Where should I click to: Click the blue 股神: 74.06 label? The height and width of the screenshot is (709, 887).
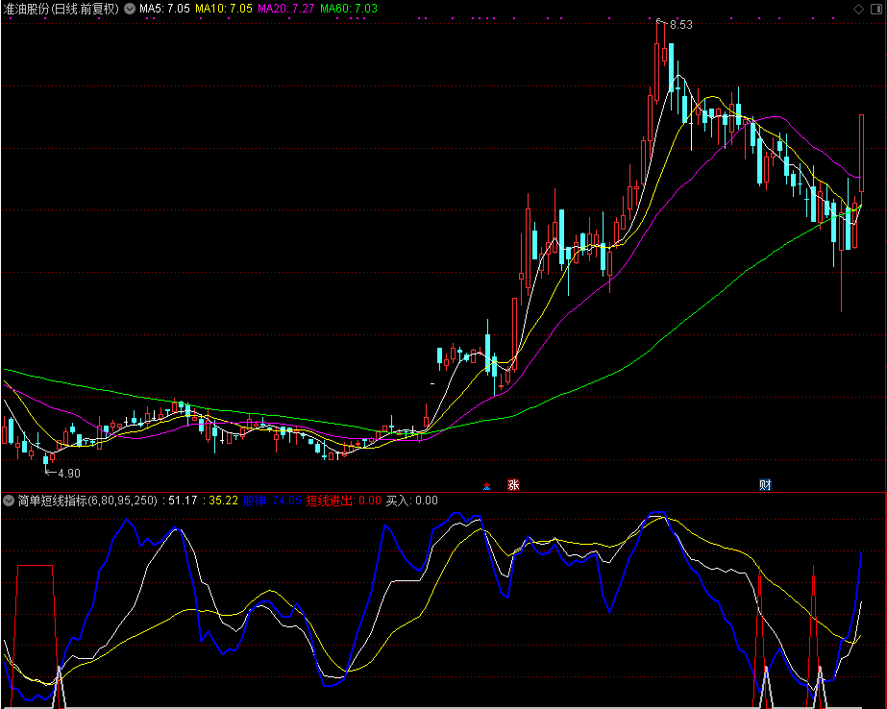click(273, 501)
